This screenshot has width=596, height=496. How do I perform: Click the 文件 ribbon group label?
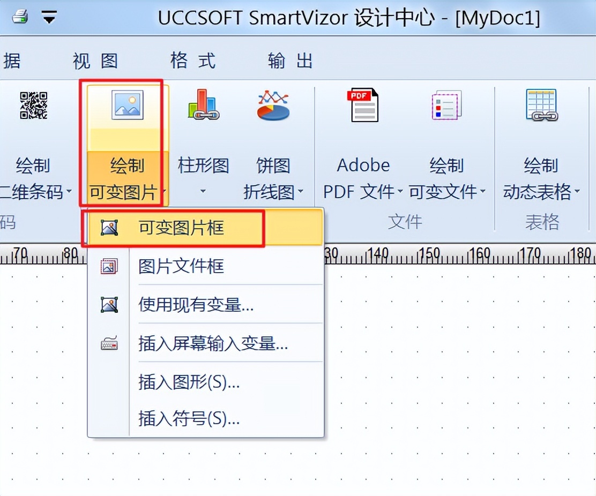tap(405, 222)
